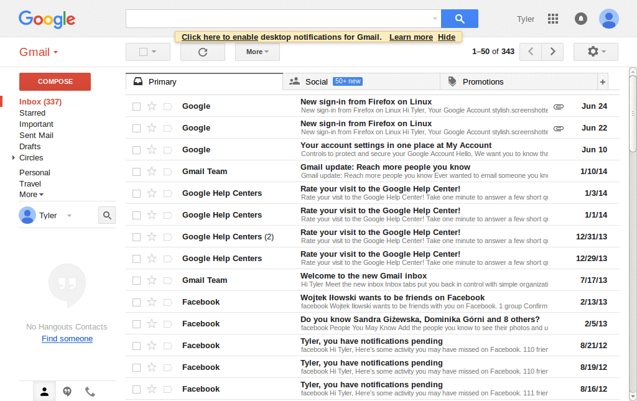Viewport: 637px width, 401px height.
Task: Click the Find someone link
Action: tap(67, 338)
